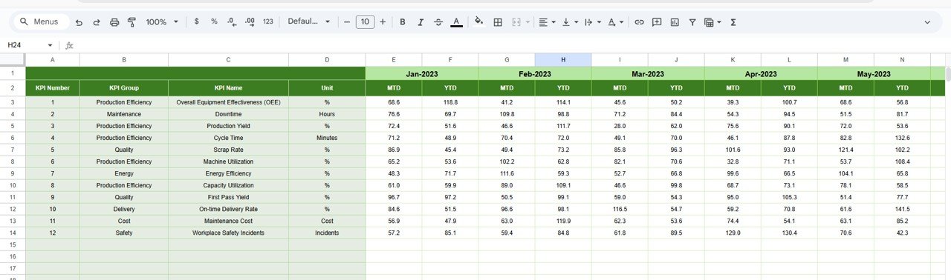951x280 pixels.
Task: Click the vertical scrollbar thumb
Action: 947,73
